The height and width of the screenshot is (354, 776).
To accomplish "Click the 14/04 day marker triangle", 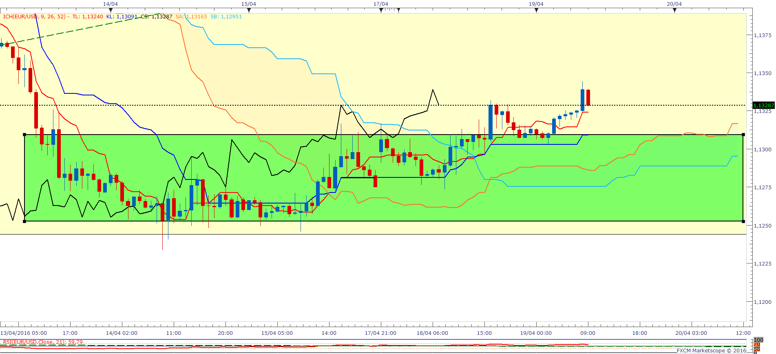I will click(x=111, y=10).
